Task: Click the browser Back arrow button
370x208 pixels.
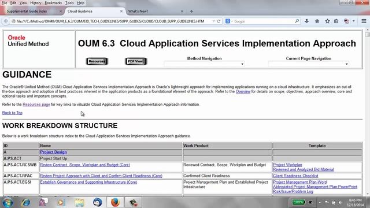Action: coord(6,21)
